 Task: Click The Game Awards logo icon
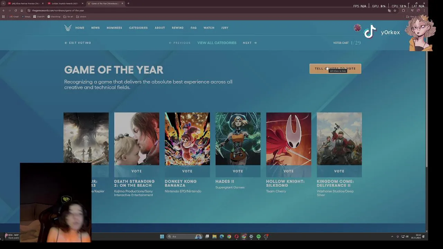coord(68,28)
